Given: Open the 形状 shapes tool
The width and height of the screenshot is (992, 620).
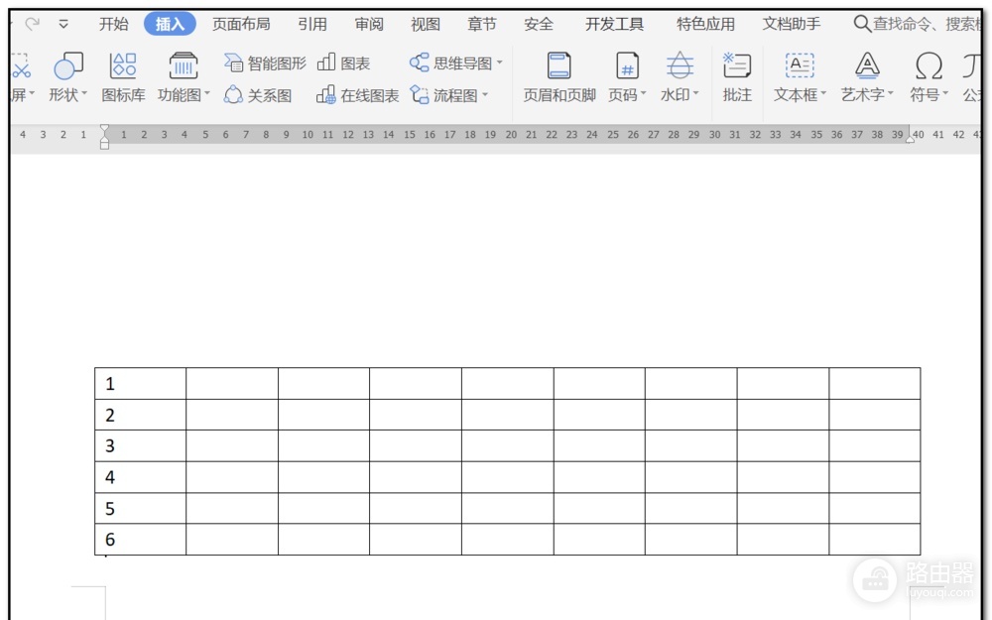Looking at the screenshot, I should click(x=68, y=76).
